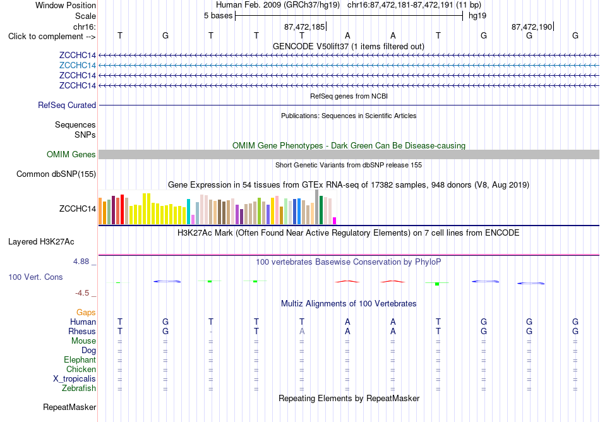Click the OMIM Genes track label
Screen dimensions: 600x422
point(71,155)
